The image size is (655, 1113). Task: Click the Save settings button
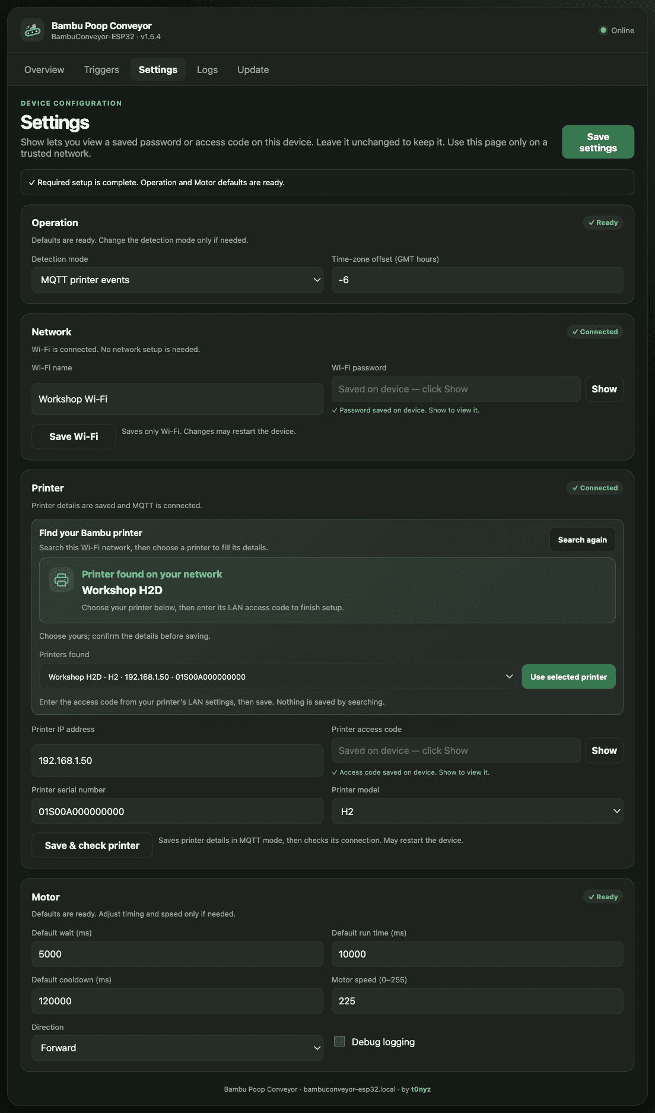(598, 142)
